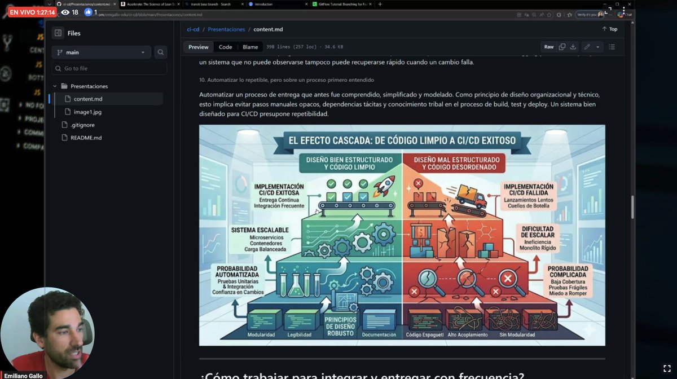
Task: Click '398 lines (257 loc) · 34.6 KB' text
Action: (305, 47)
